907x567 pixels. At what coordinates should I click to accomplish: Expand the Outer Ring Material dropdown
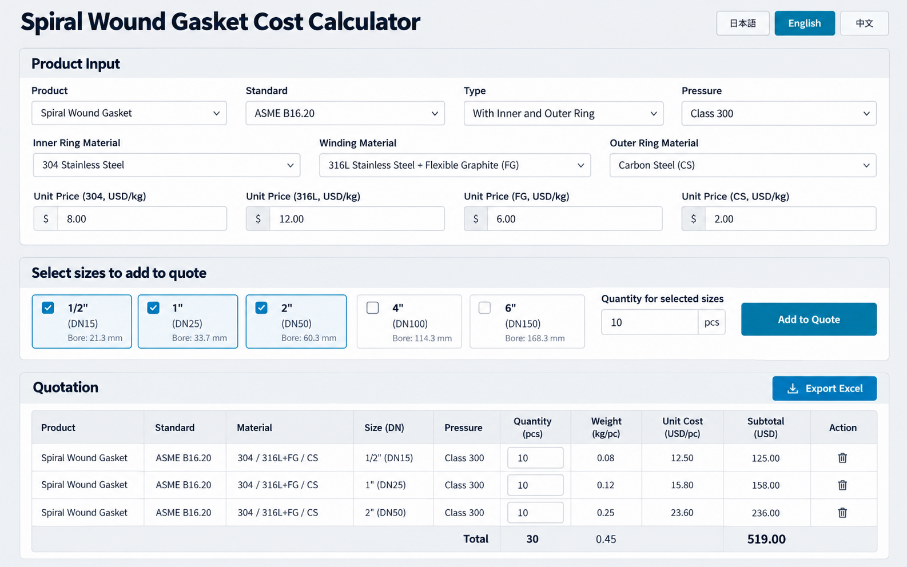coord(743,165)
